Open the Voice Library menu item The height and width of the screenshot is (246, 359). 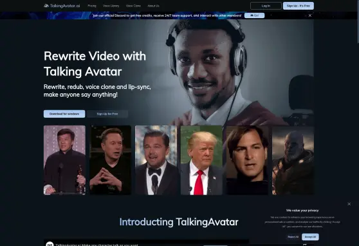coord(111,6)
